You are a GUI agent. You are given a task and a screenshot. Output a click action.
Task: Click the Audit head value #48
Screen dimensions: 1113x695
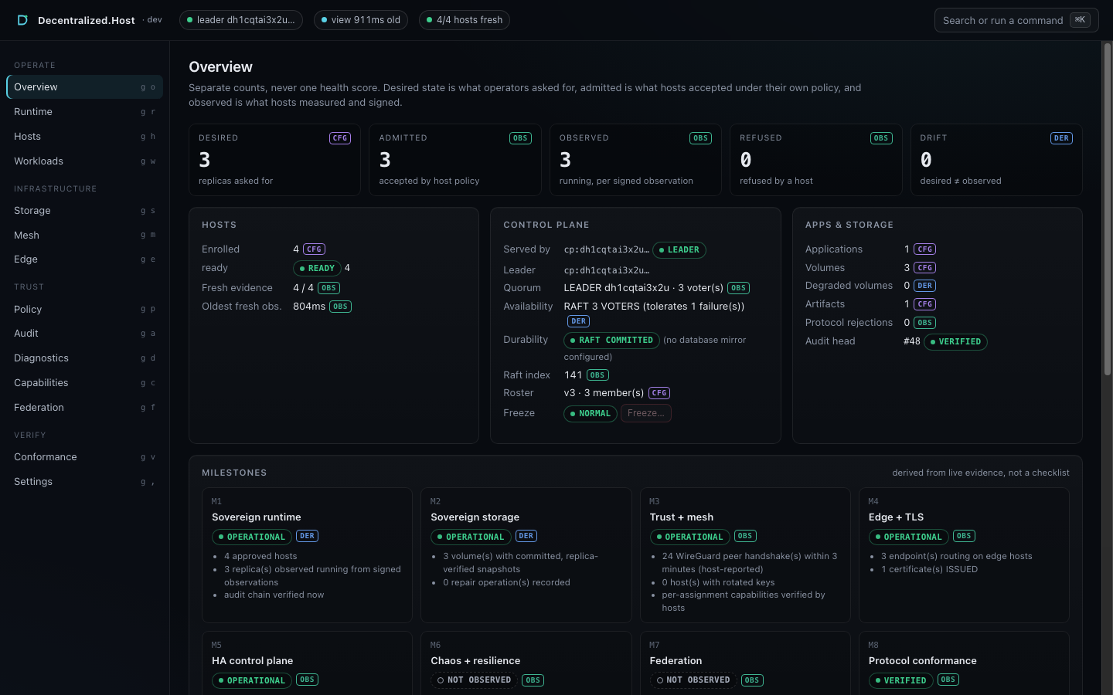coord(912,341)
